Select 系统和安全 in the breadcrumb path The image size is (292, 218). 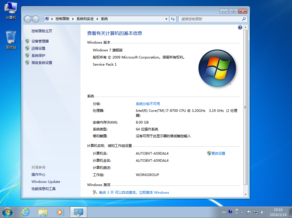click(85, 19)
